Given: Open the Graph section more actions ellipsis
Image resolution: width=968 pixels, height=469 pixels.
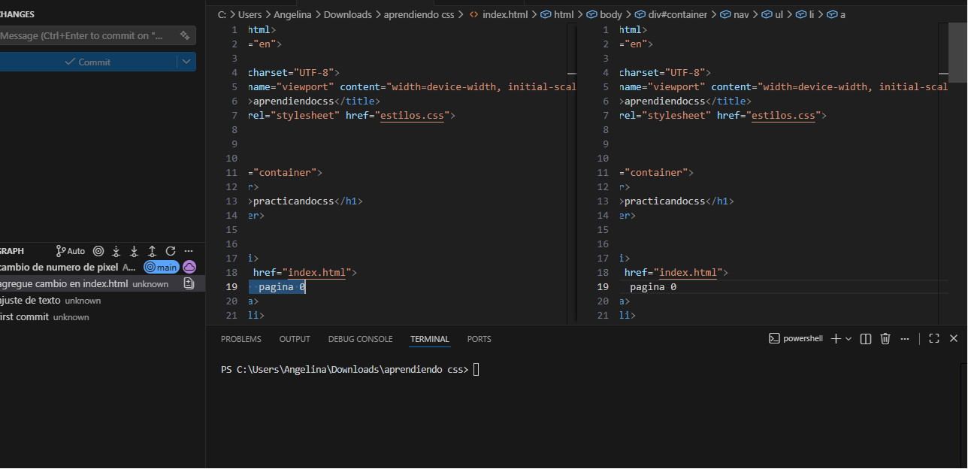Looking at the screenshot, I should coord(189,251).
